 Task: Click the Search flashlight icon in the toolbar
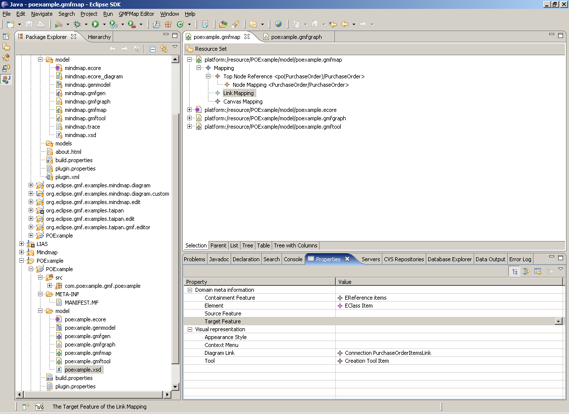pos(235,24)
